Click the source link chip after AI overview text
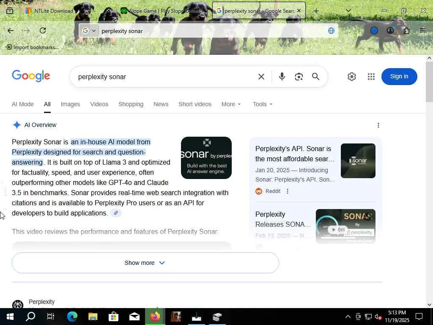Viewport: 433px width, 325px height. coord(116,213)
